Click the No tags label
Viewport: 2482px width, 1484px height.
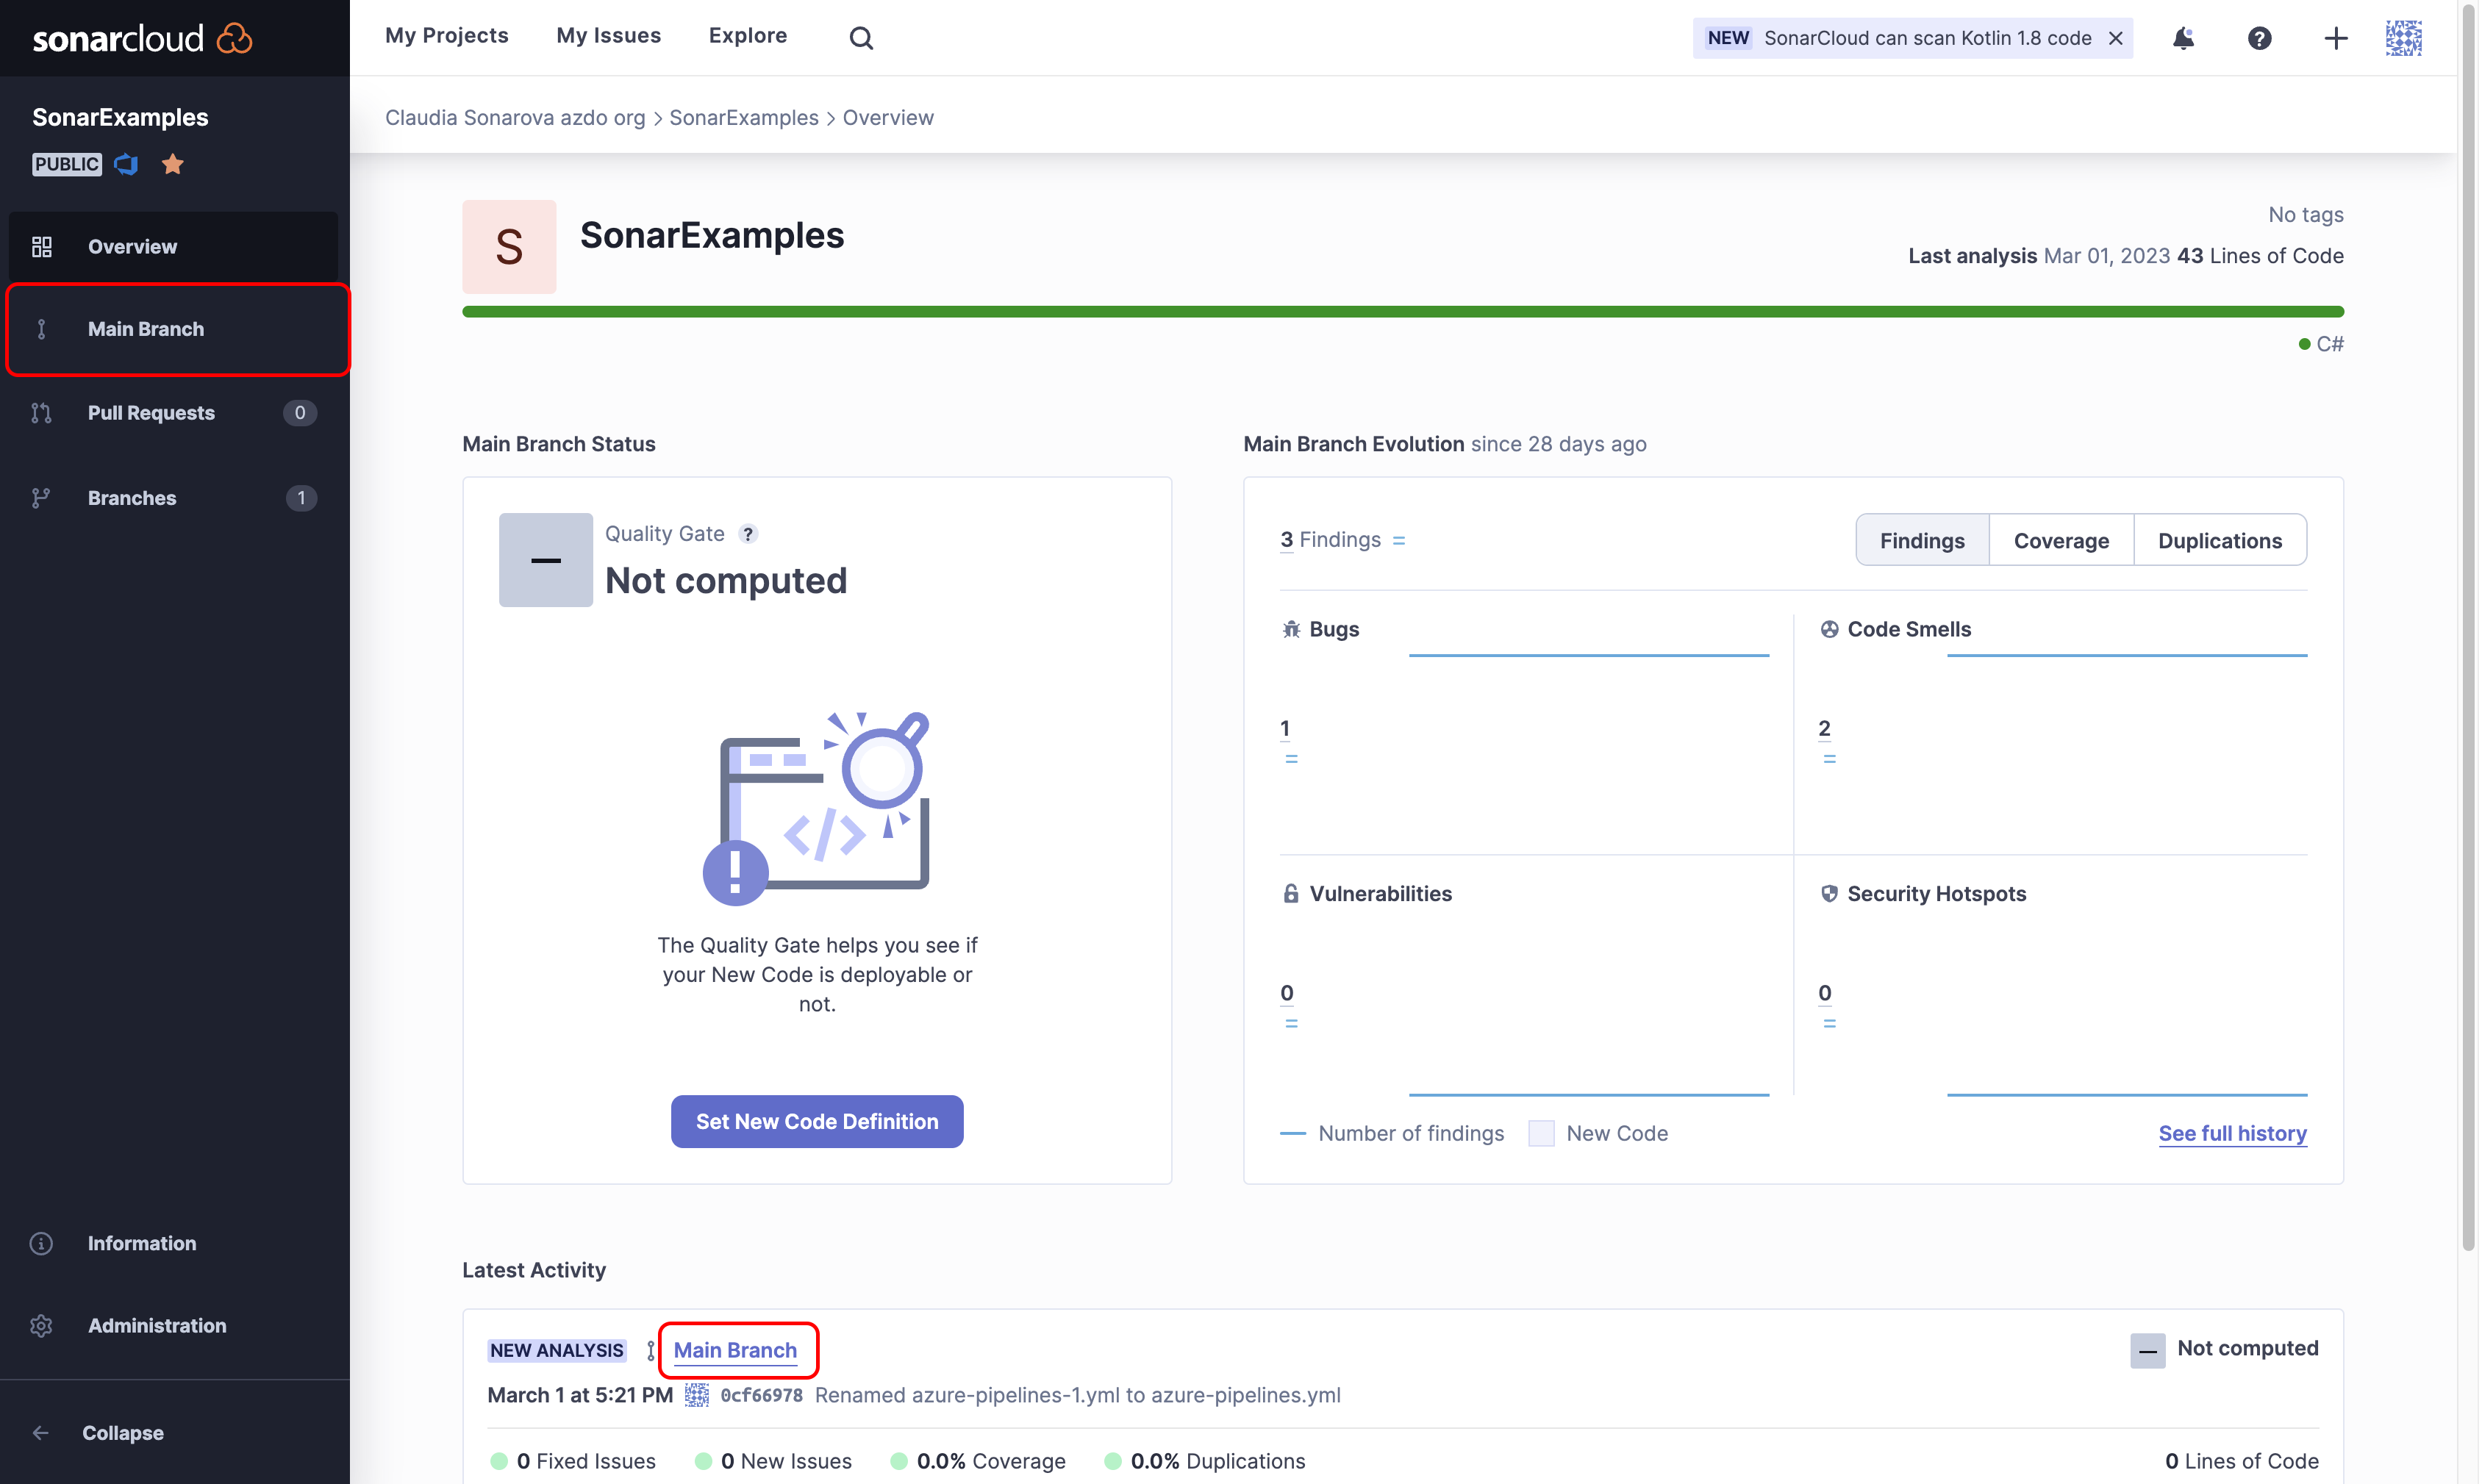point(2305,215)
